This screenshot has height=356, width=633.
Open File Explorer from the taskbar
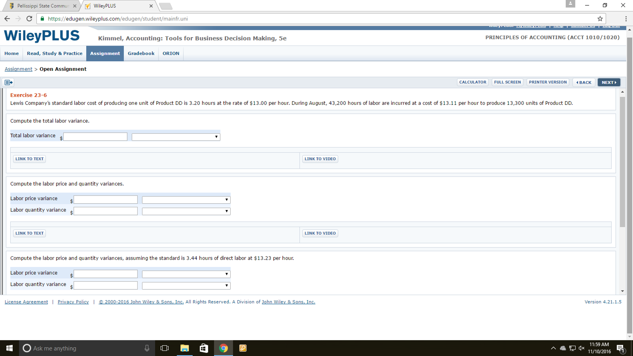(x=185, y=348)
